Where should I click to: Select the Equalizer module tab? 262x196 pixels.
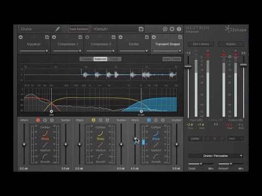[x=34, y=44]
